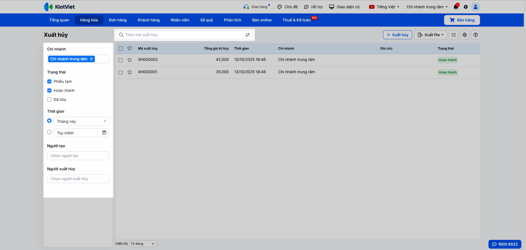Click the shopping cart icon in Bán hàng
Viewport: 526px width, 250px height.
pos(452,20)
